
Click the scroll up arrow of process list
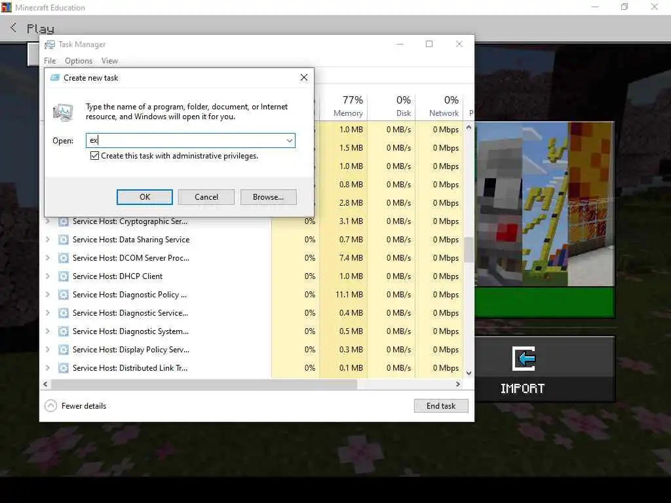click(x=469, y=127)
